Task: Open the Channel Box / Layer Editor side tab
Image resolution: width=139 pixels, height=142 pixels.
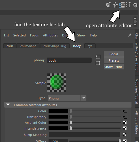Action: (137, 52)
